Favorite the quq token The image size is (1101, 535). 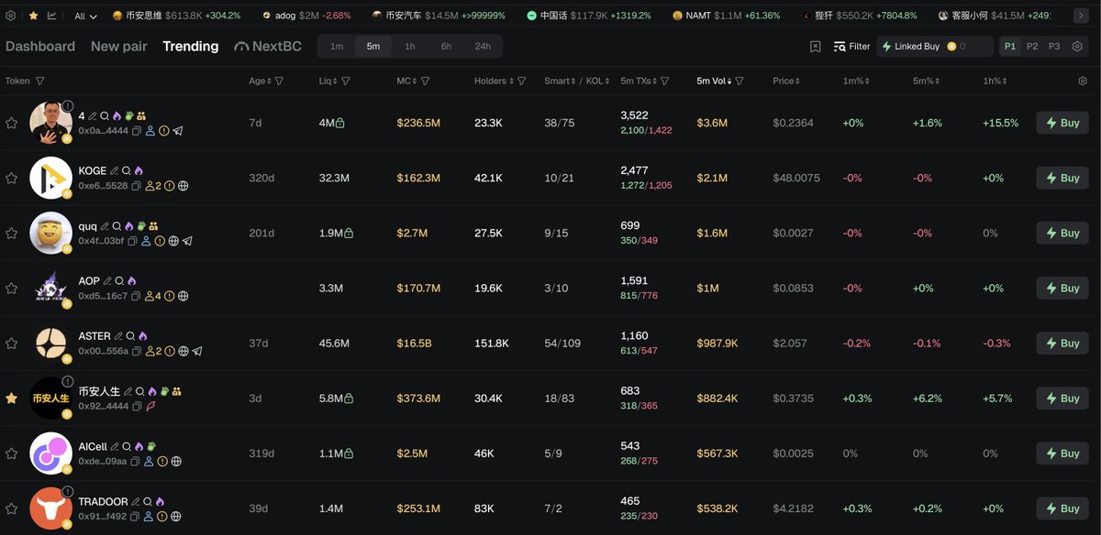pyautogui.click(x=11, y=233)
